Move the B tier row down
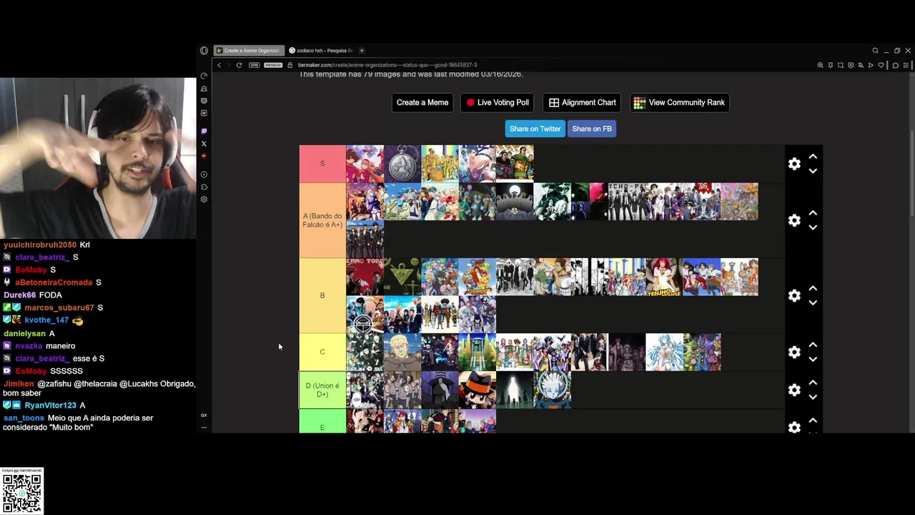 813,303
